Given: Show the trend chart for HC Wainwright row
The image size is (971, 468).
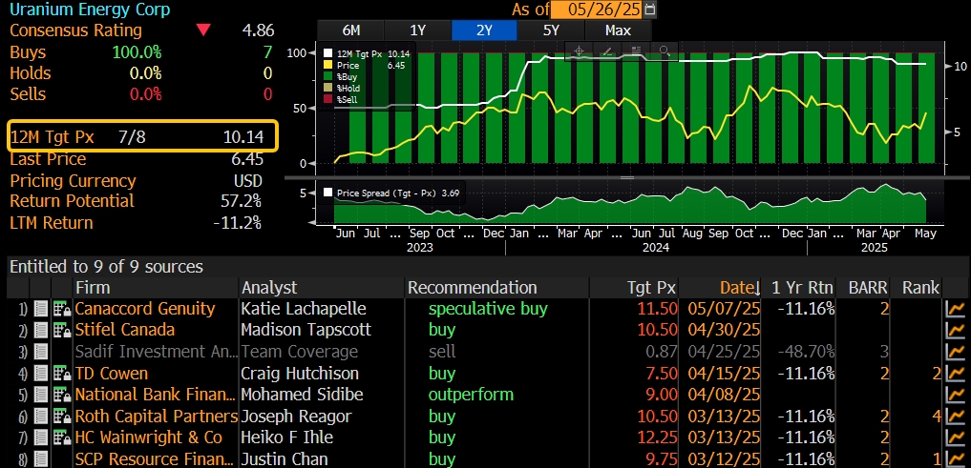Looking at the screenshot, I should coord(954,438).
